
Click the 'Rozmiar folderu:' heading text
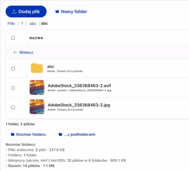coord(21,145)
